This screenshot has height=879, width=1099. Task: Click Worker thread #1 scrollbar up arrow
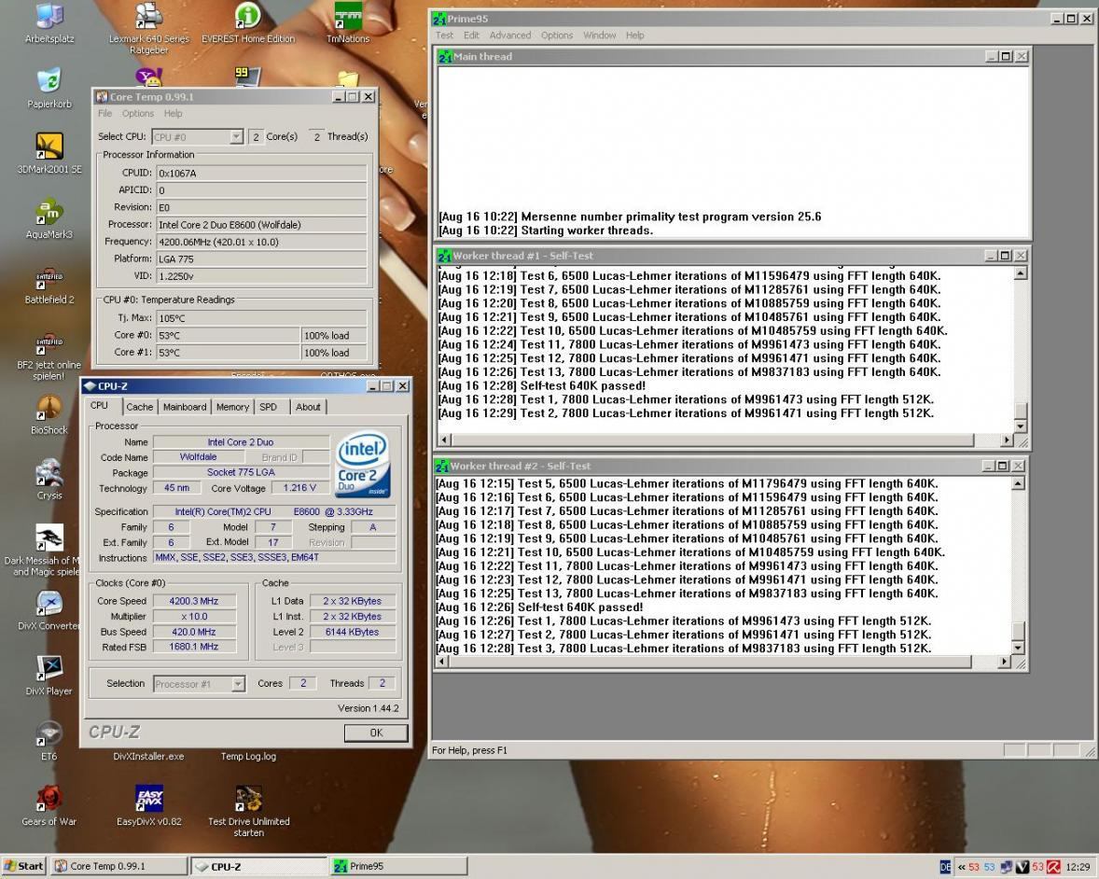coord(1021,273)
